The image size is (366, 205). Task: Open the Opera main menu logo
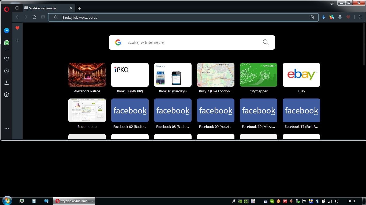pos(7,9)
